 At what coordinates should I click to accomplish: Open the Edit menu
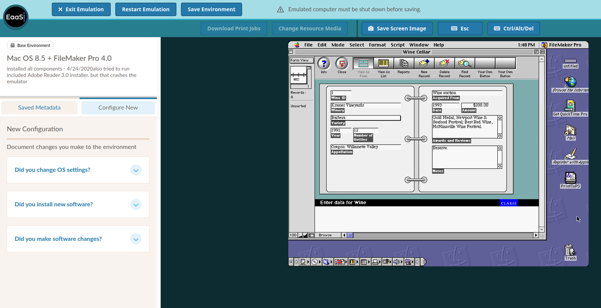[x=322, y=45]
